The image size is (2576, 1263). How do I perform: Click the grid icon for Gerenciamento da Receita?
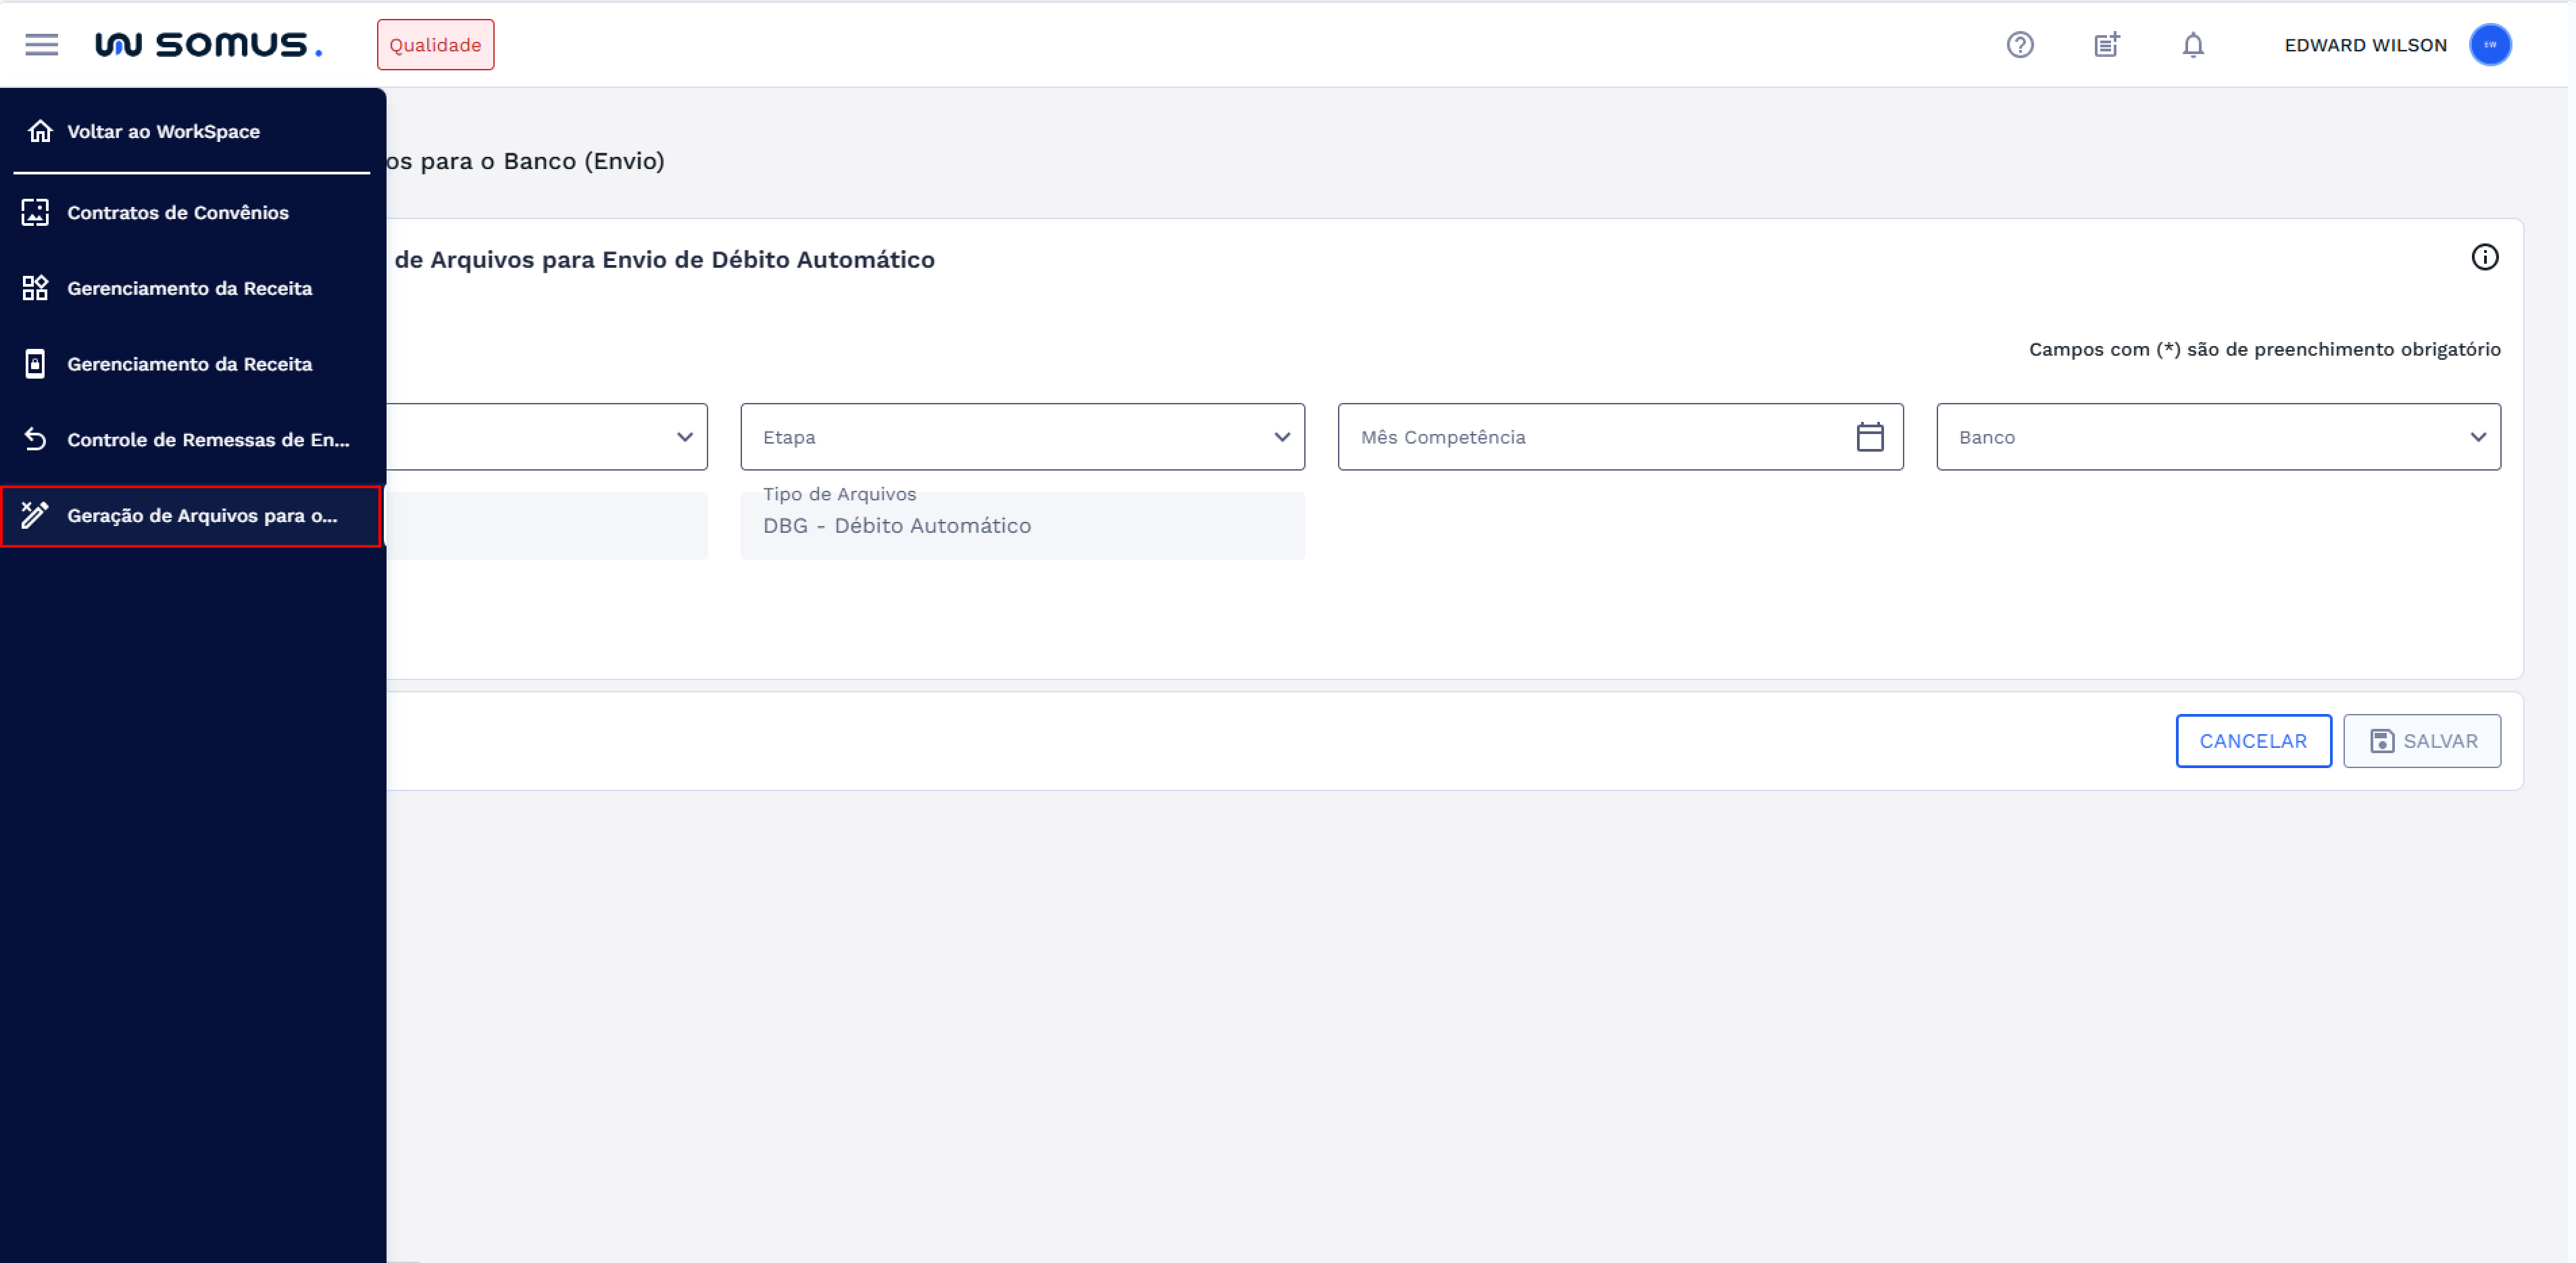[34, 288]
